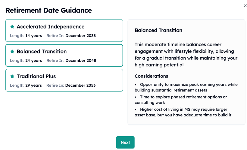Click the Accelerated Independence title text
This screenshot has width=247, height=150.
coord(51,27)
